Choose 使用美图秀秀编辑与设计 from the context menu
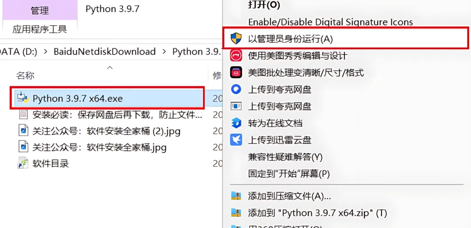 click(x=298, y=55)
